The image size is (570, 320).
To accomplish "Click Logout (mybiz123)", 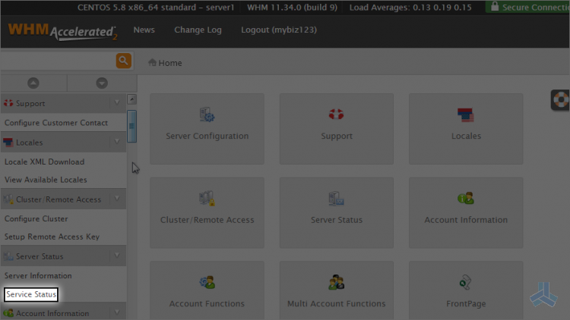I will [279, 30].
